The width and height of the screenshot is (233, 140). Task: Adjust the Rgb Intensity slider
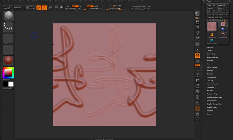75,9
